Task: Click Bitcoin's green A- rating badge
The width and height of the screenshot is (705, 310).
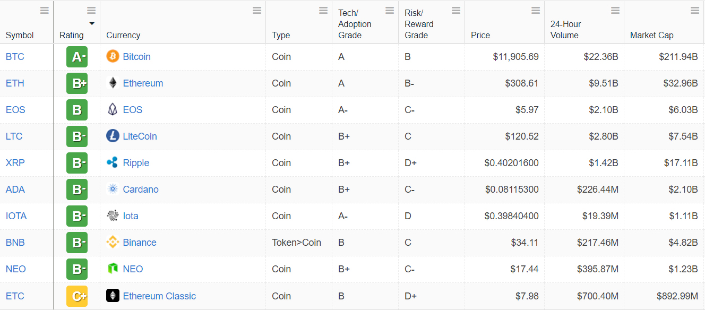Action: [77, 57]
